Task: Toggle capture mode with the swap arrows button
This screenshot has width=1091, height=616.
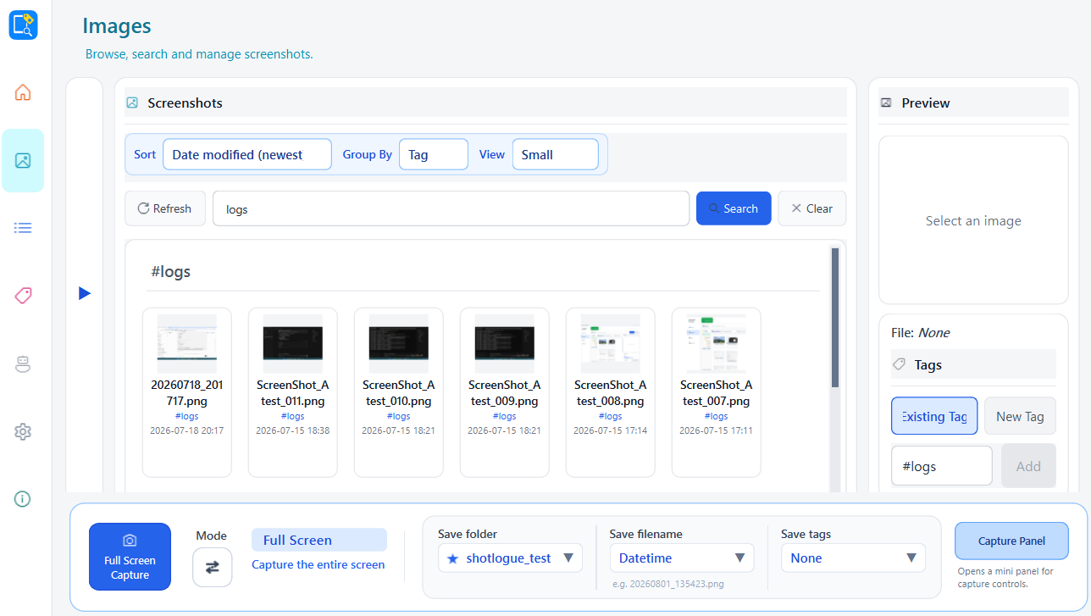Action: click(x=212, y=567)
